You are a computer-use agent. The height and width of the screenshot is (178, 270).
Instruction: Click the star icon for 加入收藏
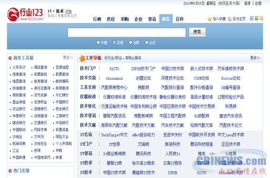point(209,19)
